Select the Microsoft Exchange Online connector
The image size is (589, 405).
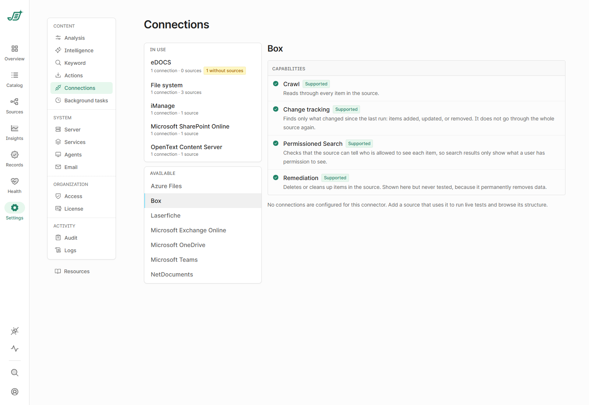203,230
